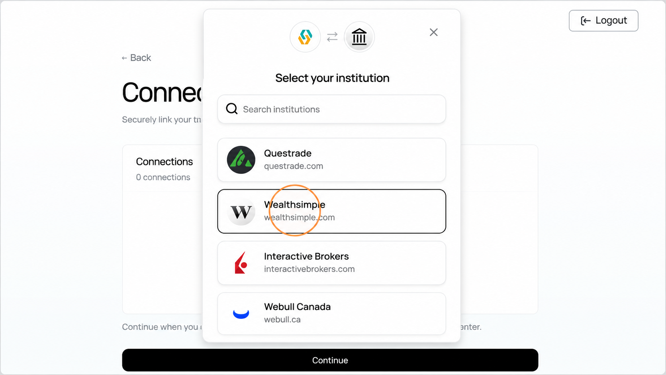Screen dimensions: 666x375
Task: Click the transfer arrows icon
Action: click(x=332, y=37)
